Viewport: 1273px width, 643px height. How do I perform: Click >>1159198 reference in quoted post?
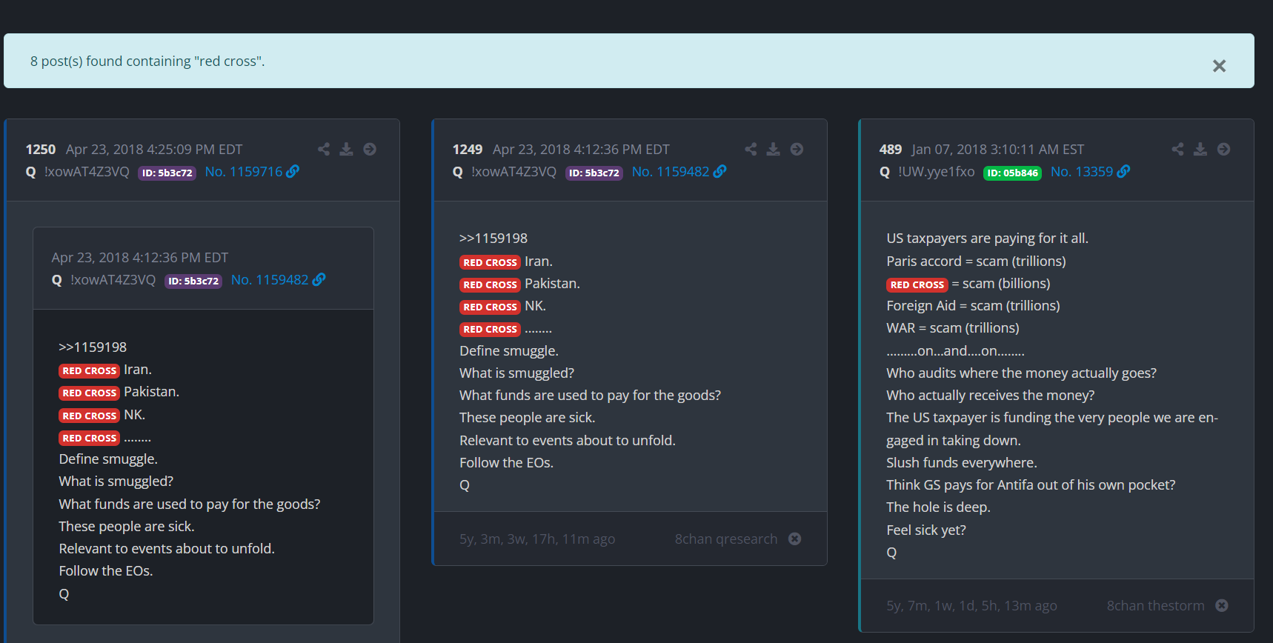click(93, 347)
